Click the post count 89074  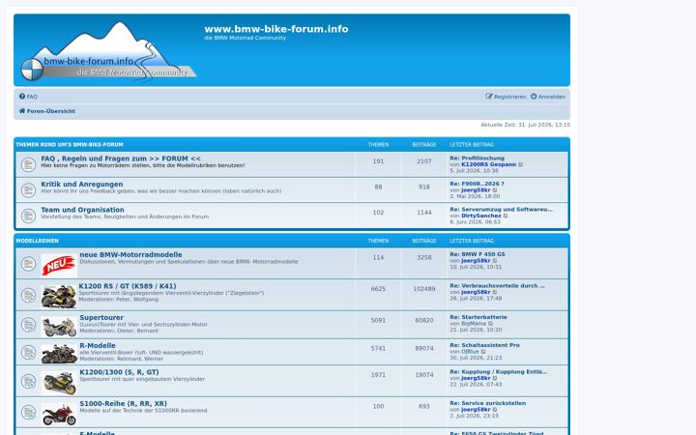click(x=424, y=348)
